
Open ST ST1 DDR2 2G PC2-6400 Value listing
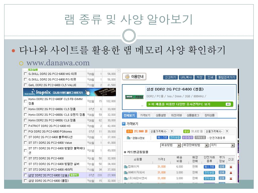[x=50, y=143]
